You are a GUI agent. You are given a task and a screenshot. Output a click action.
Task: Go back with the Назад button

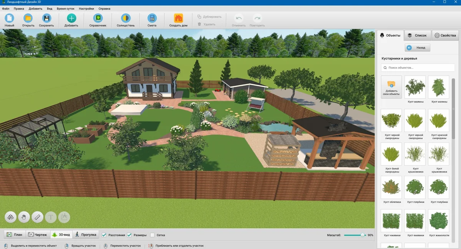pyautogui.click(x=417, y=48)
